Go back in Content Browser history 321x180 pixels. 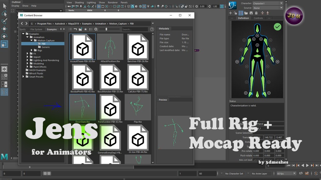click(22, 23)
